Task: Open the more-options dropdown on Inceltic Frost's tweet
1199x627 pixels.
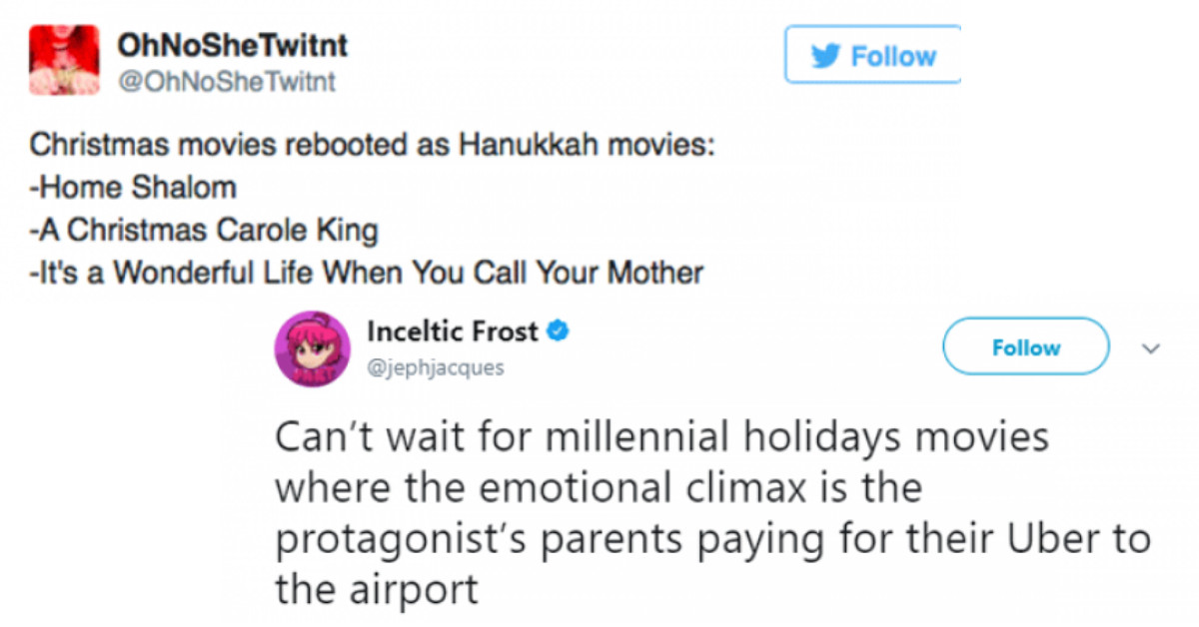Action: (x=1152, y=347)
